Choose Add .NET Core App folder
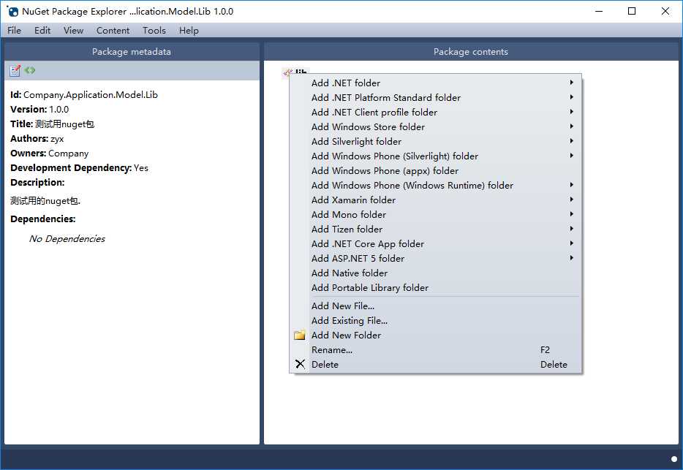Screen dimensions: 683x470 (x=436, y=243)
